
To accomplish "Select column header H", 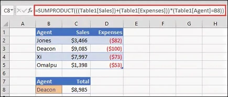I will pos(215,24).
